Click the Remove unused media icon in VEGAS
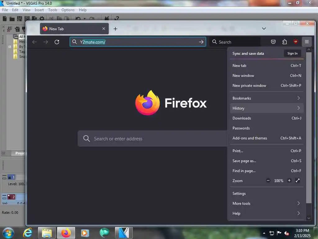Screen dimensions: 318x239 pyautogui.click(x=10, y=29)
